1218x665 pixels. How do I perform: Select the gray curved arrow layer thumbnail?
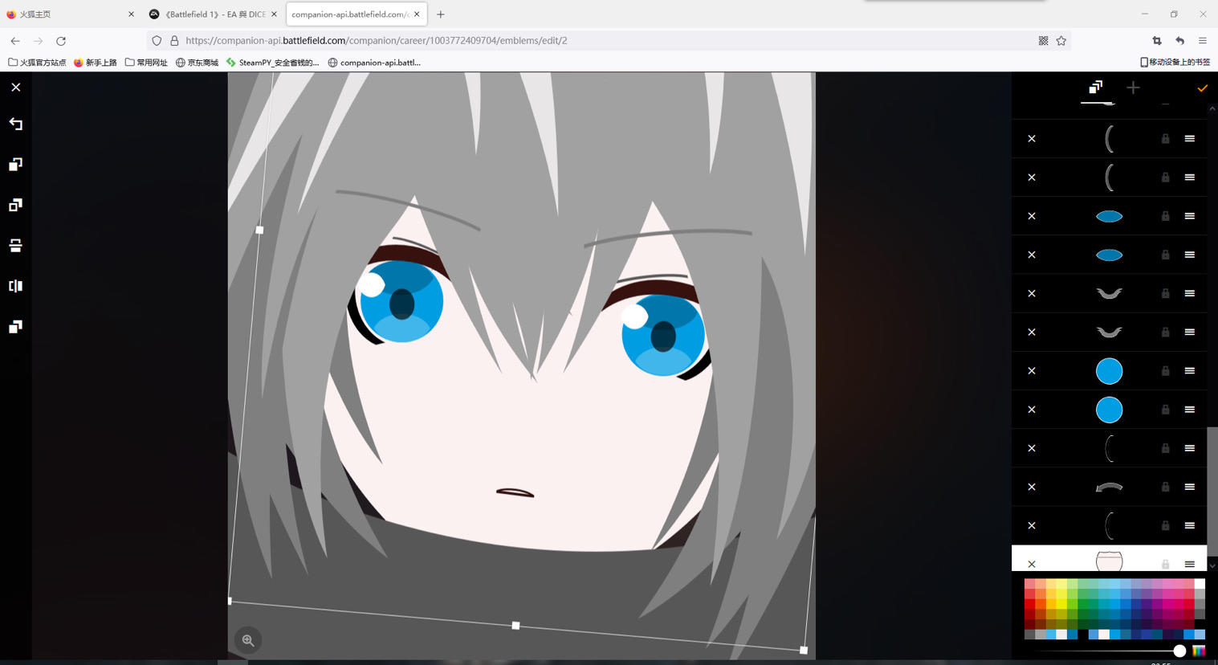click(1109, 487)
